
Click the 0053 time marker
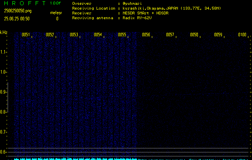[74, 35]
